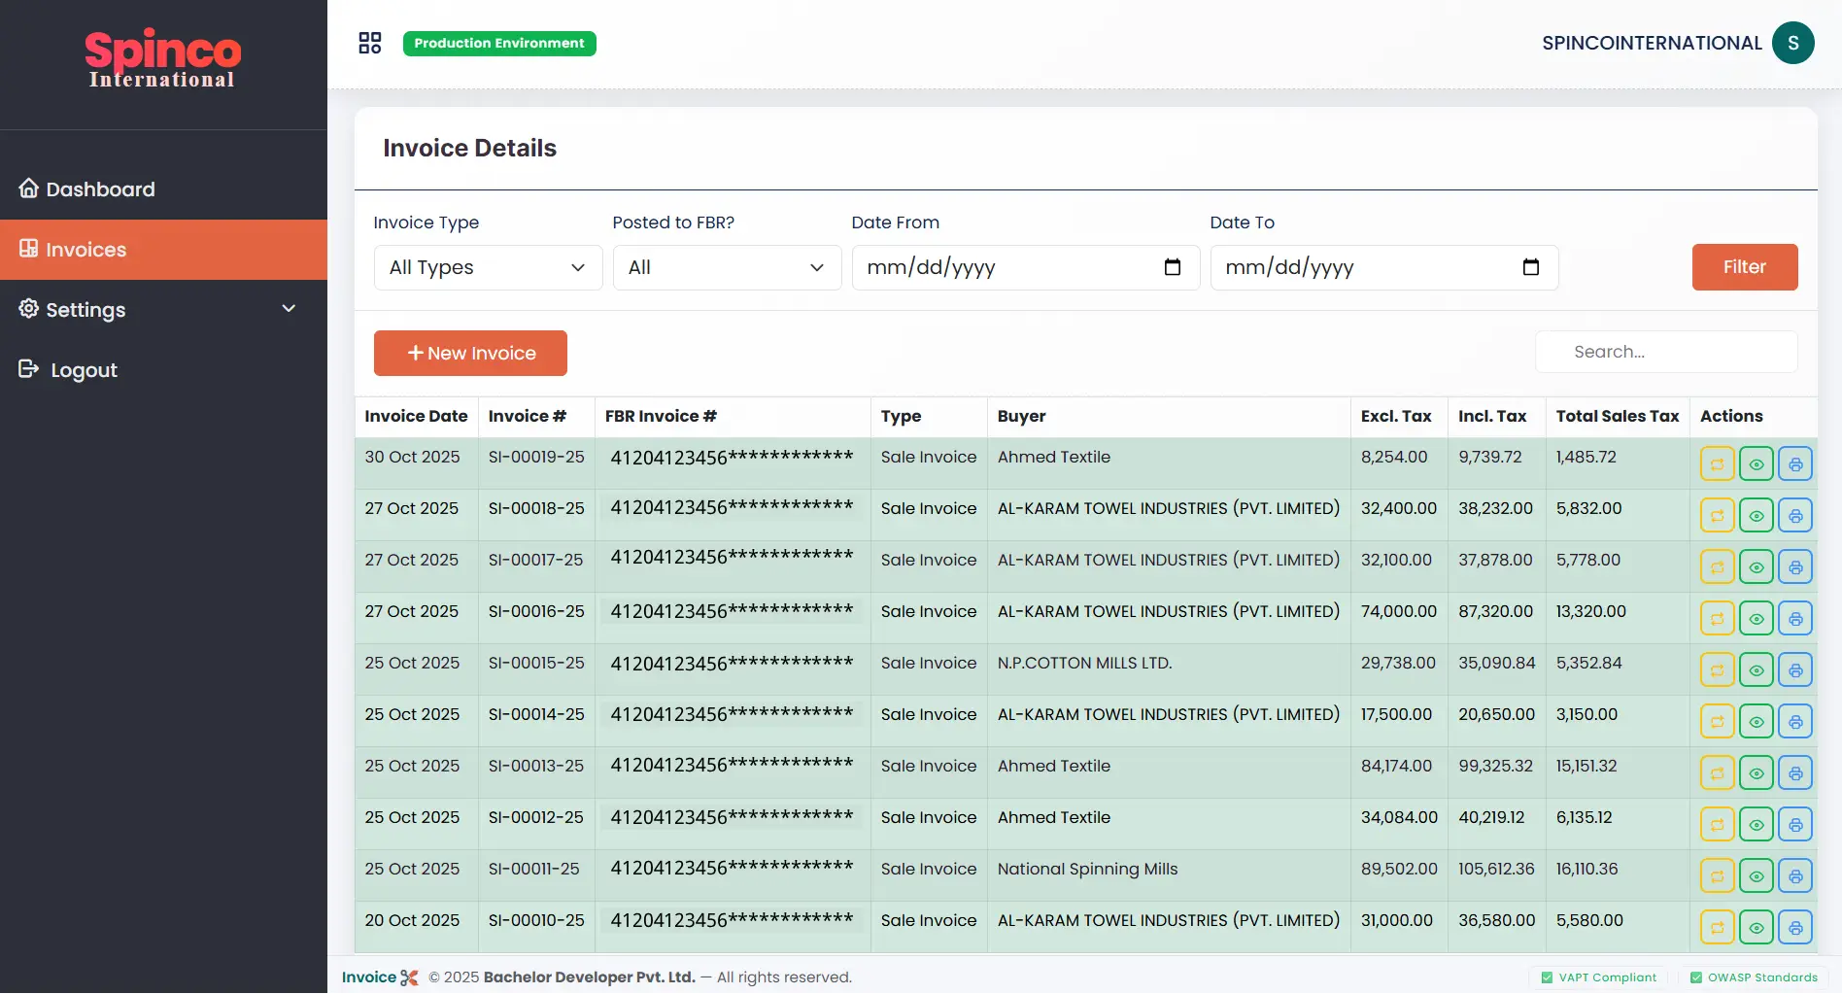Image resolution: width=1842 pixels, height=994 pixels.
Task: Open the resync icon for invoice SI-00019-25
Action: pyautogui.click(x=1716, y=463)
